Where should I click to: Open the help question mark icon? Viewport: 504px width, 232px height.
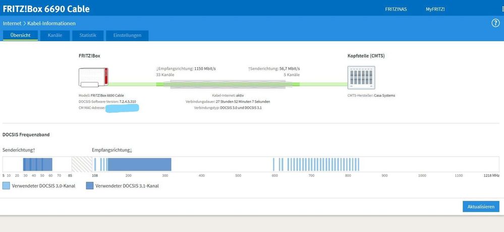pos(495,23)
